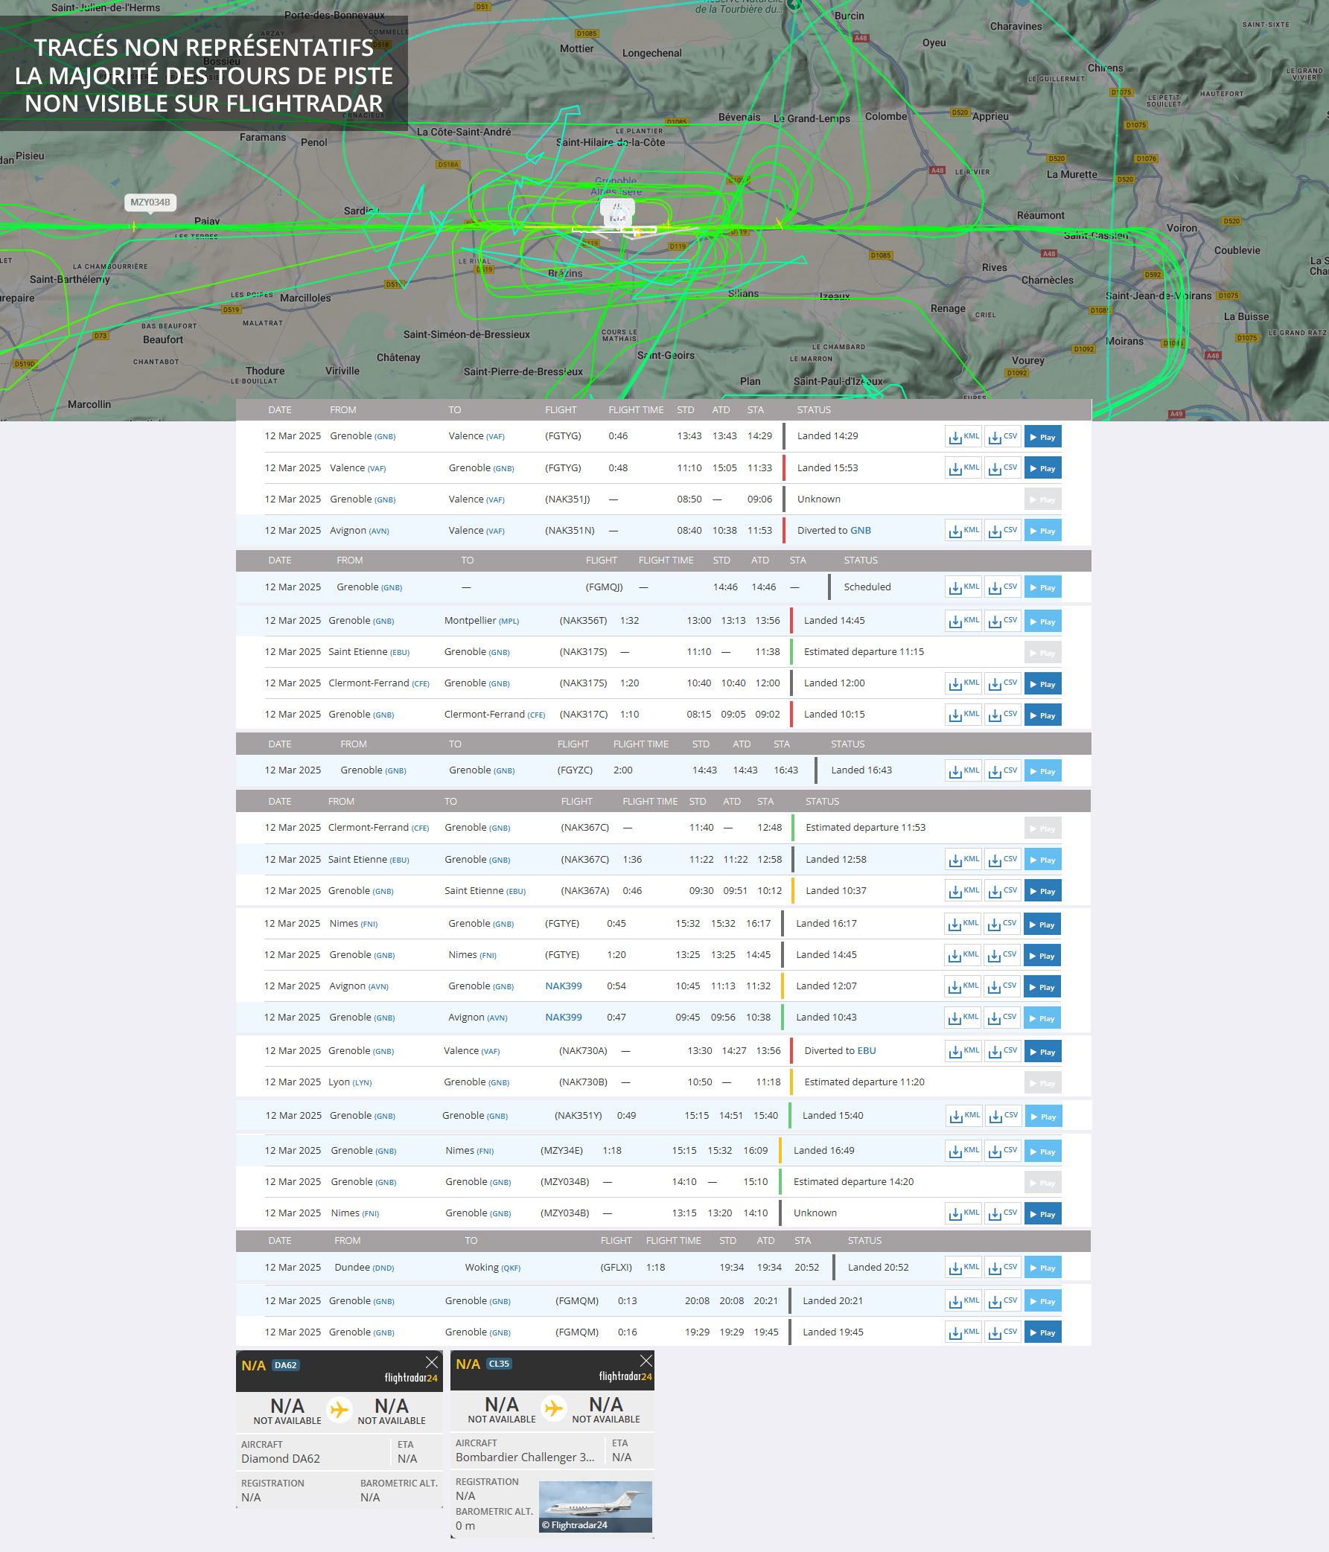Viewport: 1329px width, 1552px height.
Task: Download CSV for MZY34E Nimes flight
Action: (1001, 1152)
